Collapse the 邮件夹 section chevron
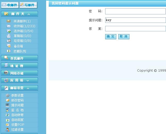Viewport: 166px width, 134px height. tap(29, 14)
